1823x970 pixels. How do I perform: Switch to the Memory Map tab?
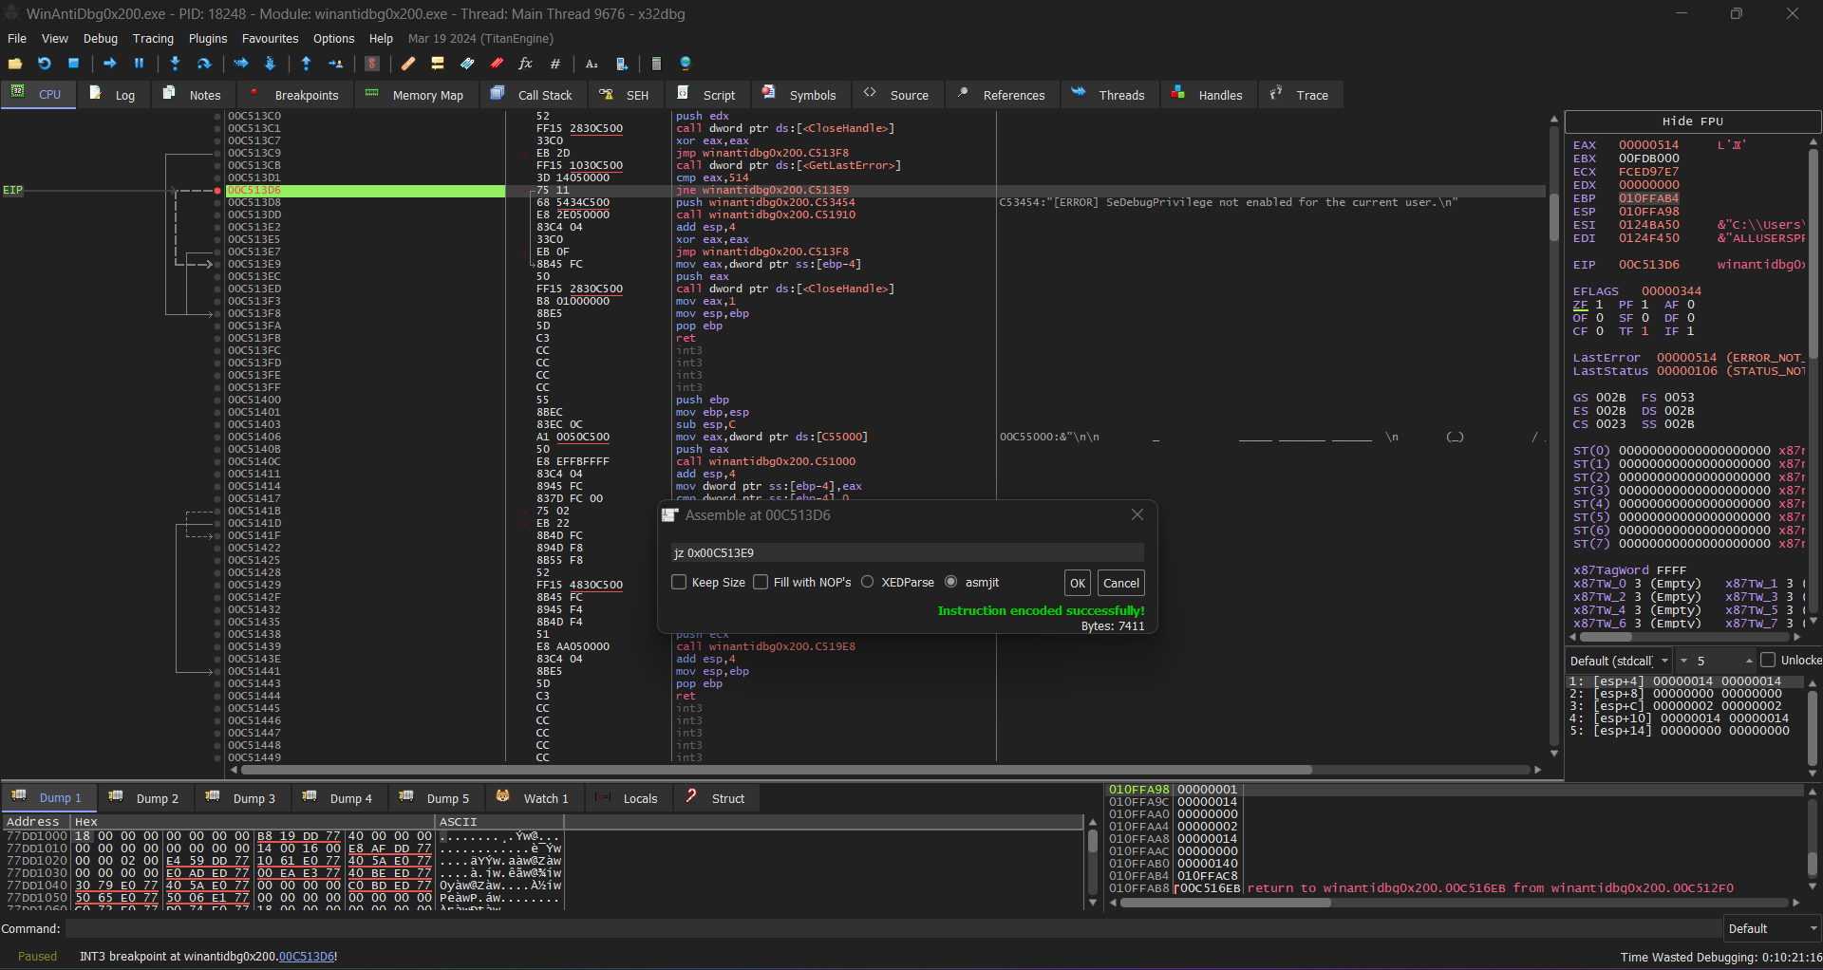[x=415, y=95]
